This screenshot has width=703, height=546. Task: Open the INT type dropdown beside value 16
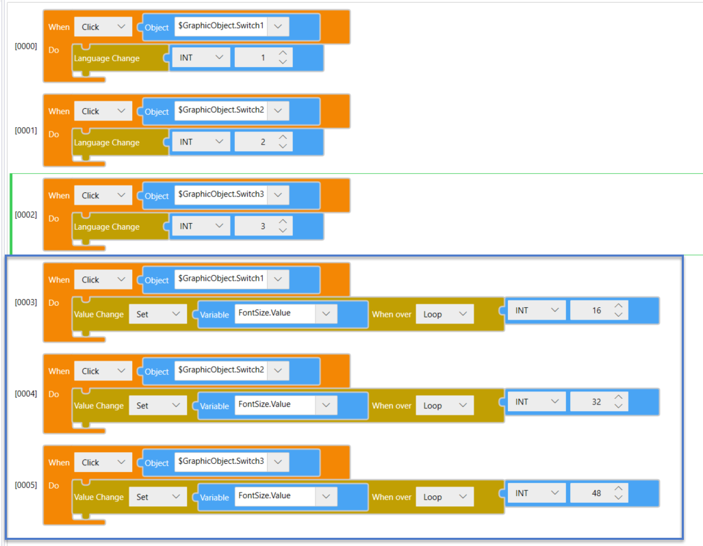tap(537, 310)
